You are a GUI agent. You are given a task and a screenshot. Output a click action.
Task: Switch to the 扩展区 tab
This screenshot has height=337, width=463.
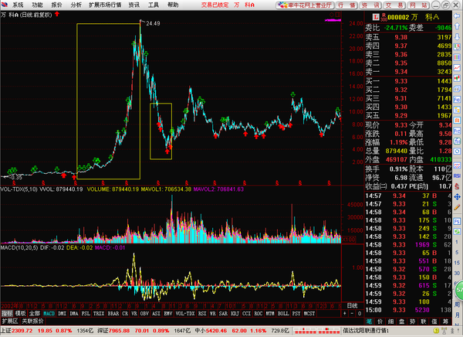click(x=10, y=321)
